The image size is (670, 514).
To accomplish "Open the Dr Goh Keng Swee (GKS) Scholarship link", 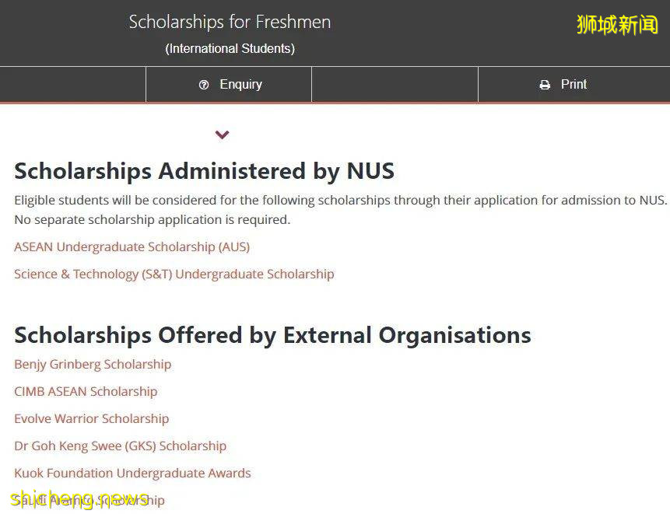I will coord(120,446).
